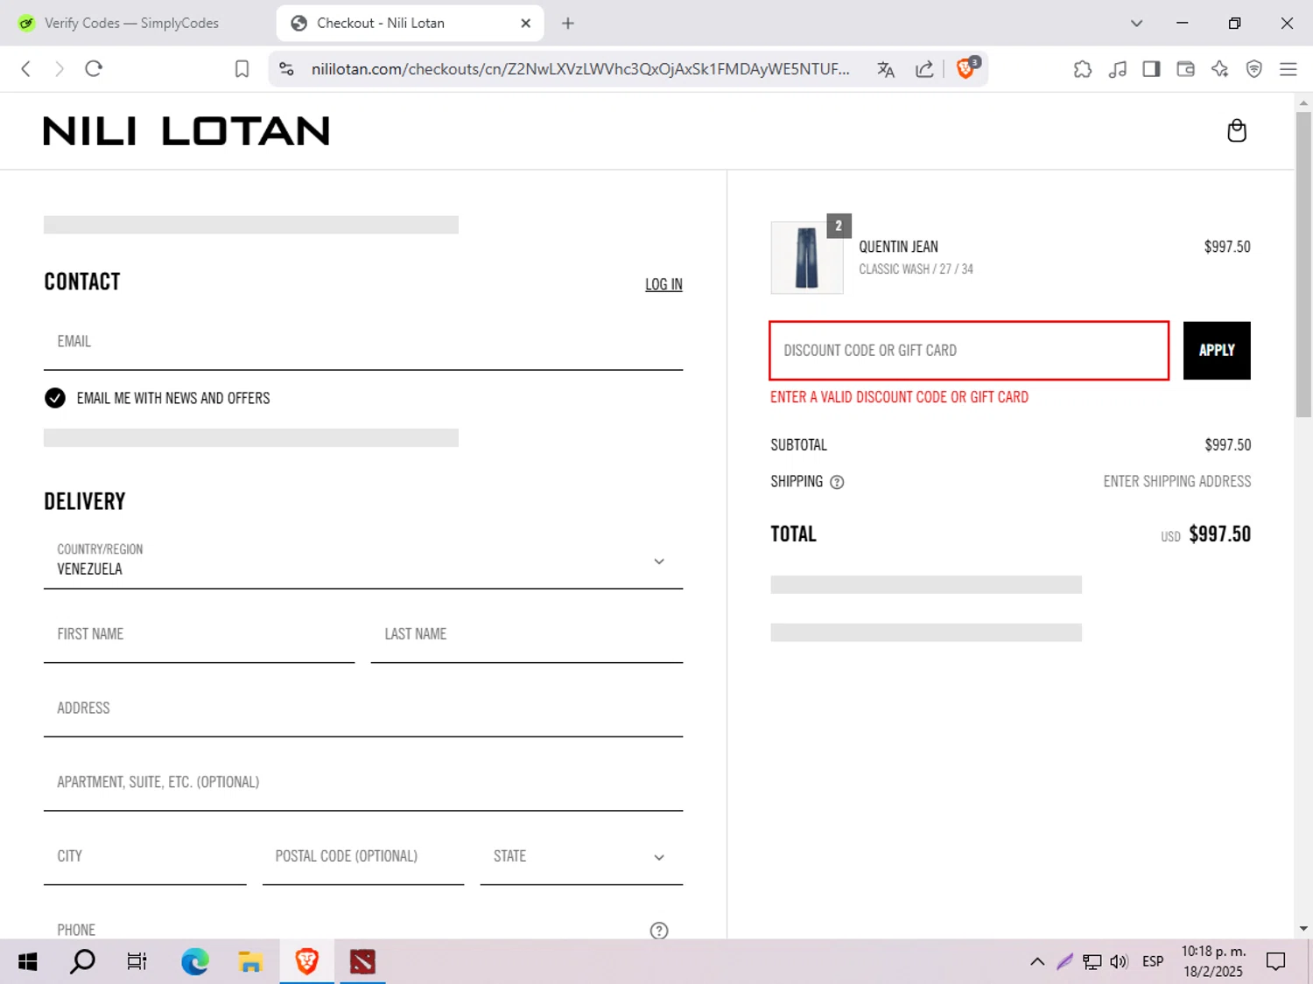Viewport: 1313px width, 984px height.
Task: Close the Checkout - Nili Lotan tab
Action: coord(526,24)
